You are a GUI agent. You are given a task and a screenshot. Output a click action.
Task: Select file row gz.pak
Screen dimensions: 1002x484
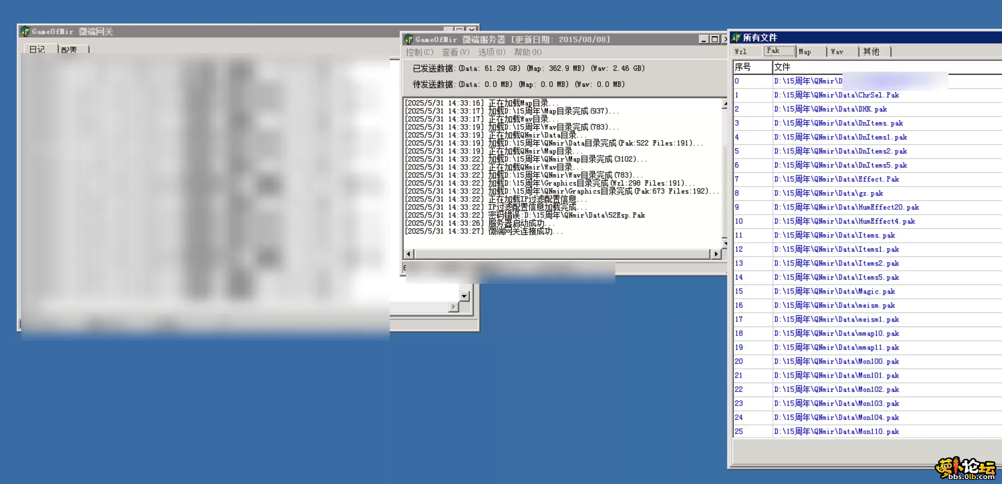[867, 193]
